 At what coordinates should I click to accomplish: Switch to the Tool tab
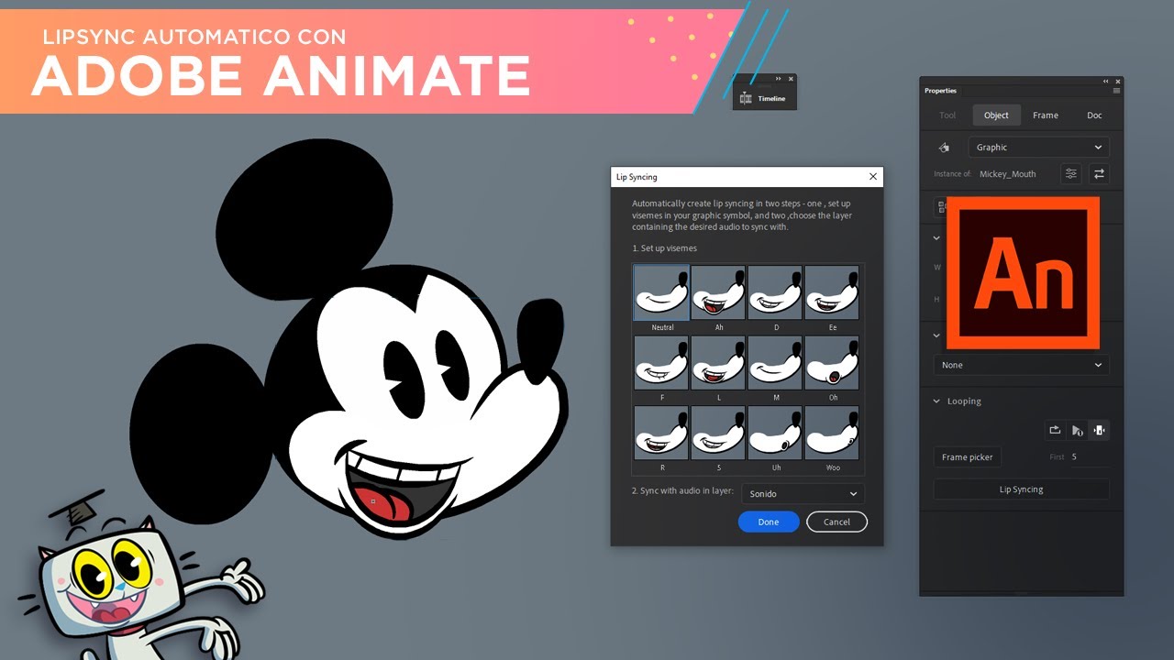pos(947,115)
